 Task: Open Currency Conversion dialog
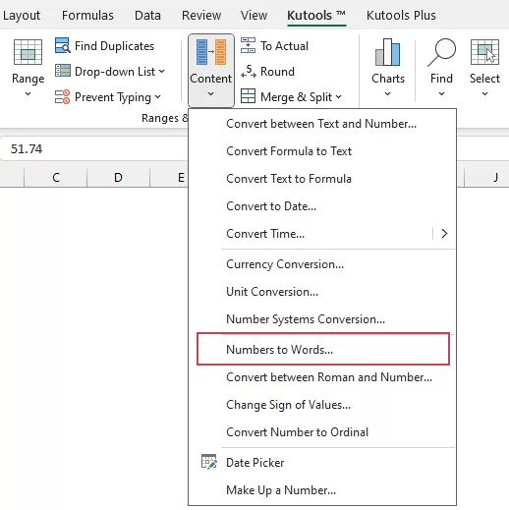coord(322,264)
